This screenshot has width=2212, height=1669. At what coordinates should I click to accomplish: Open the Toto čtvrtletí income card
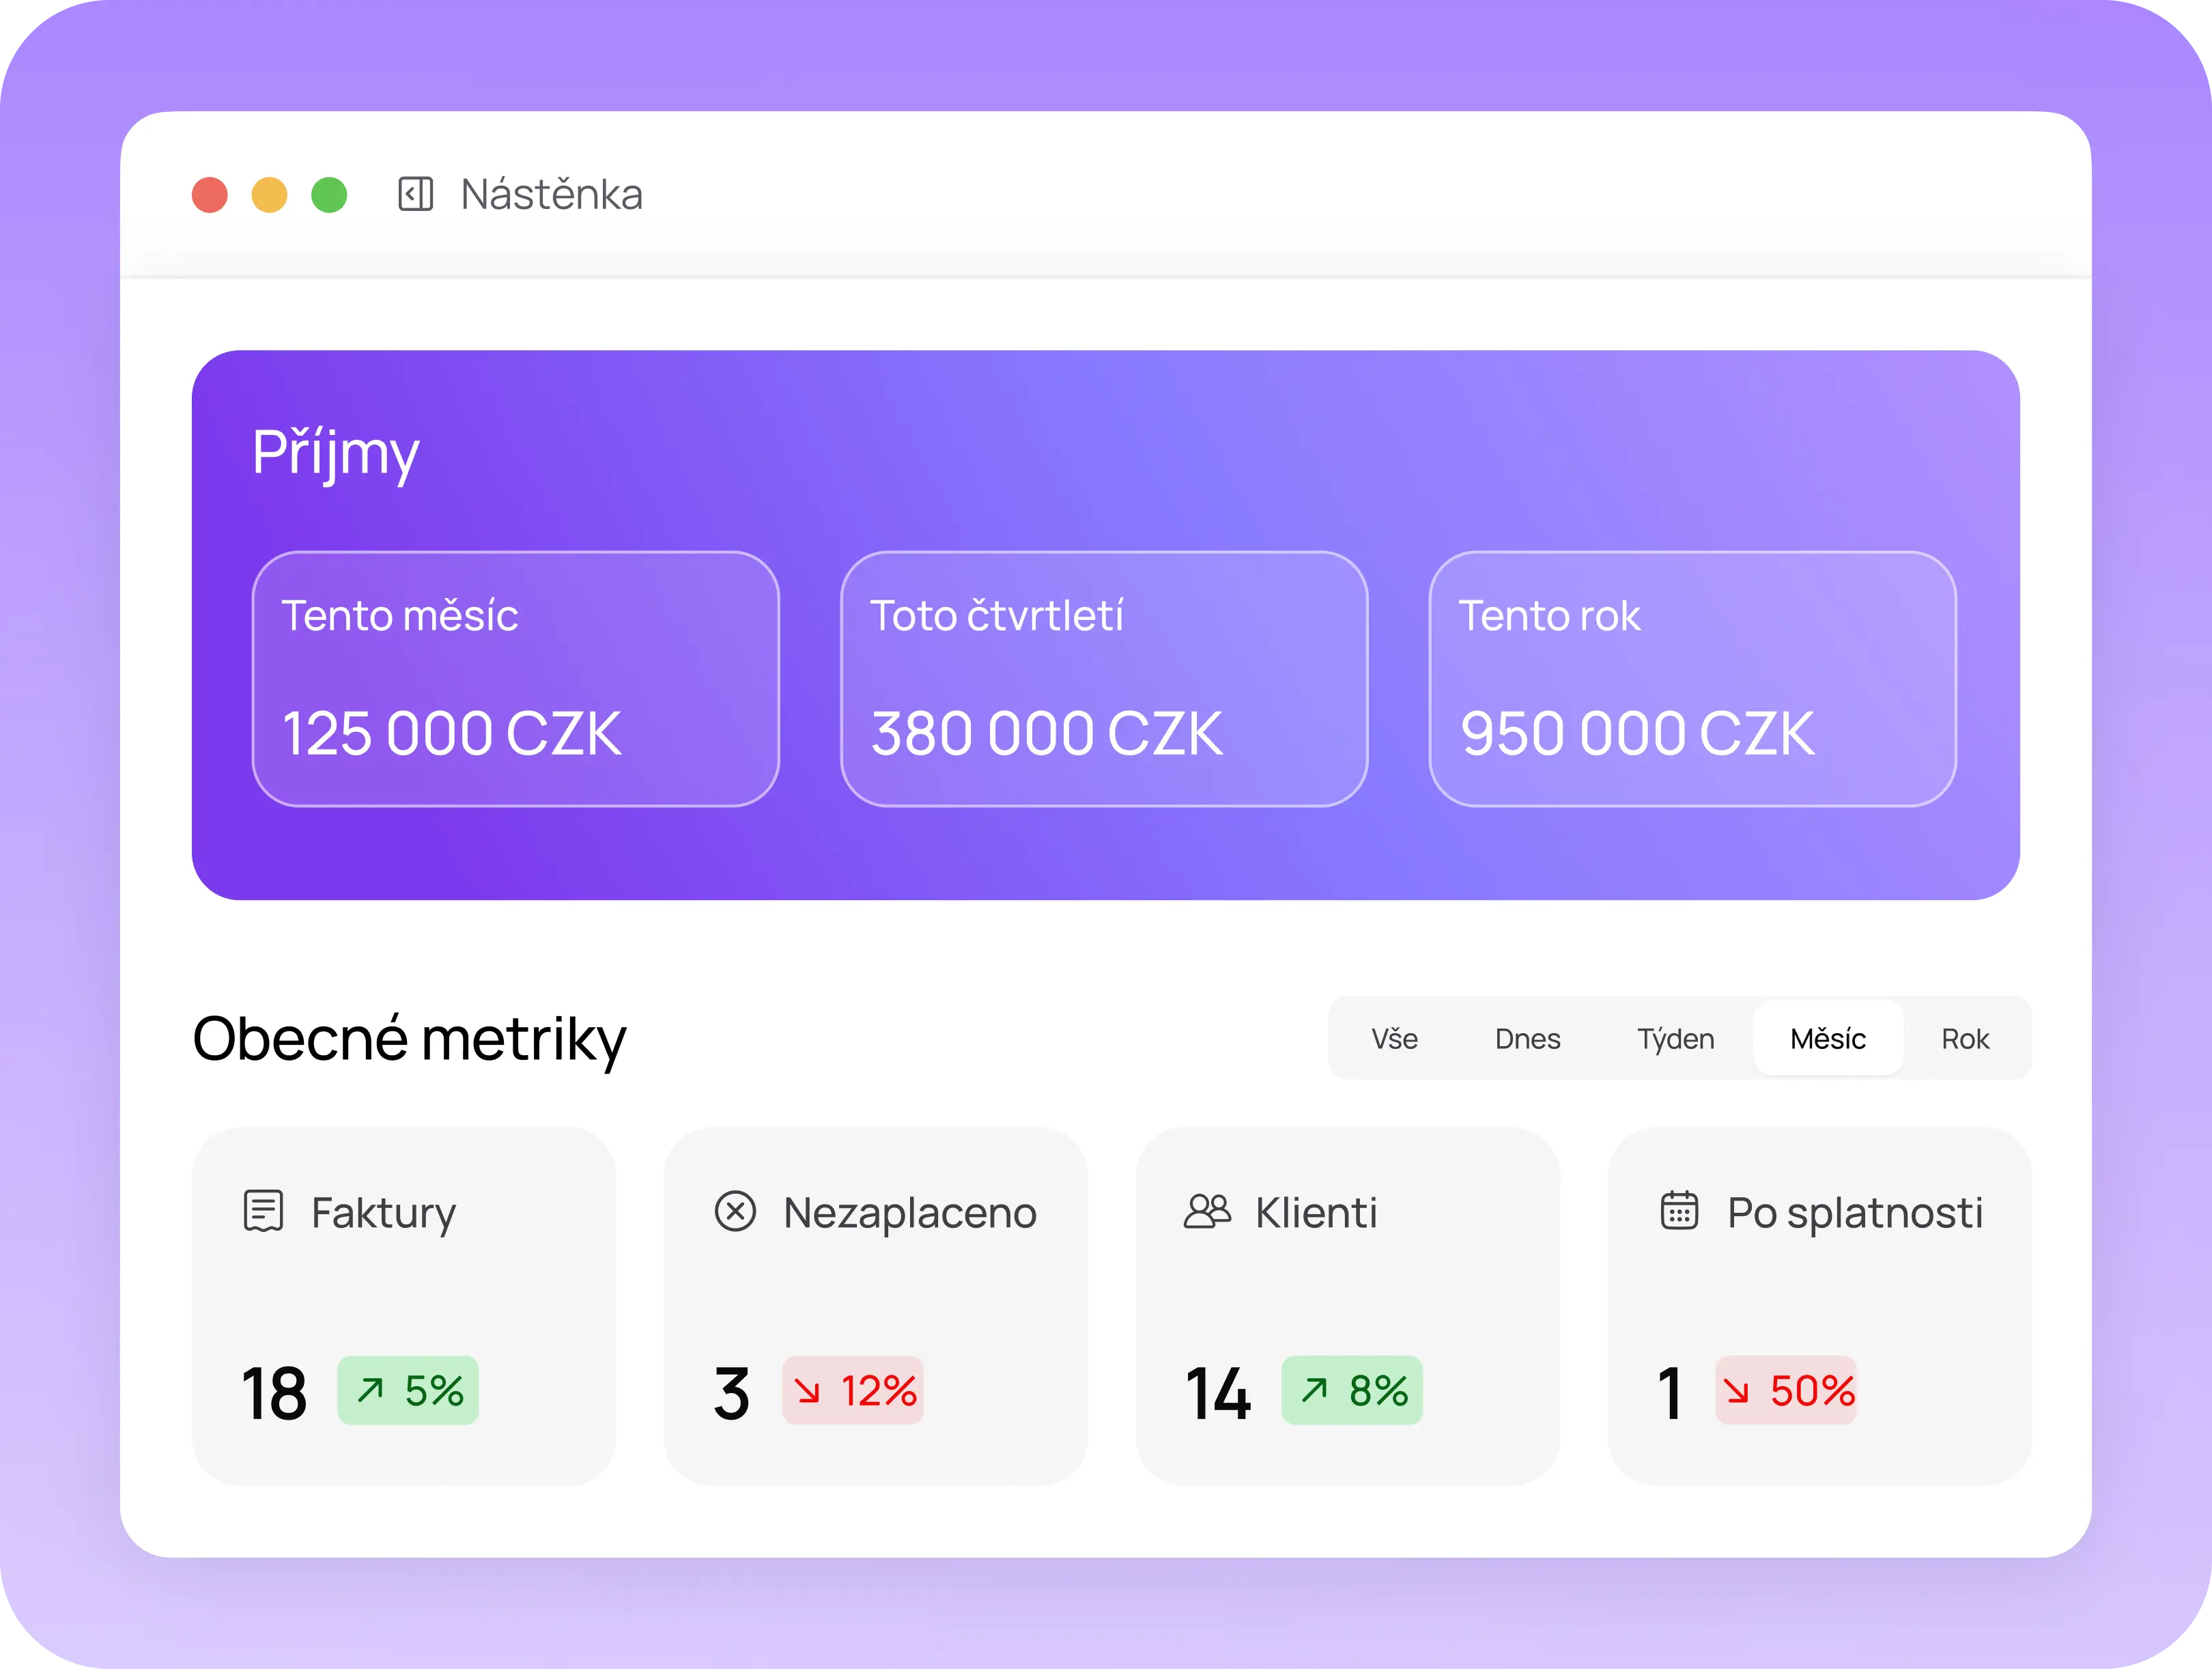pyautogui.click(x=1104, y=679)
